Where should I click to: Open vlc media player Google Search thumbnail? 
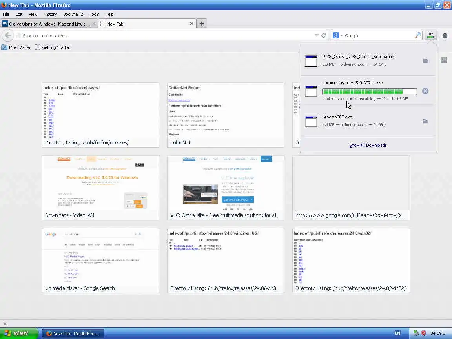(100, 261)
